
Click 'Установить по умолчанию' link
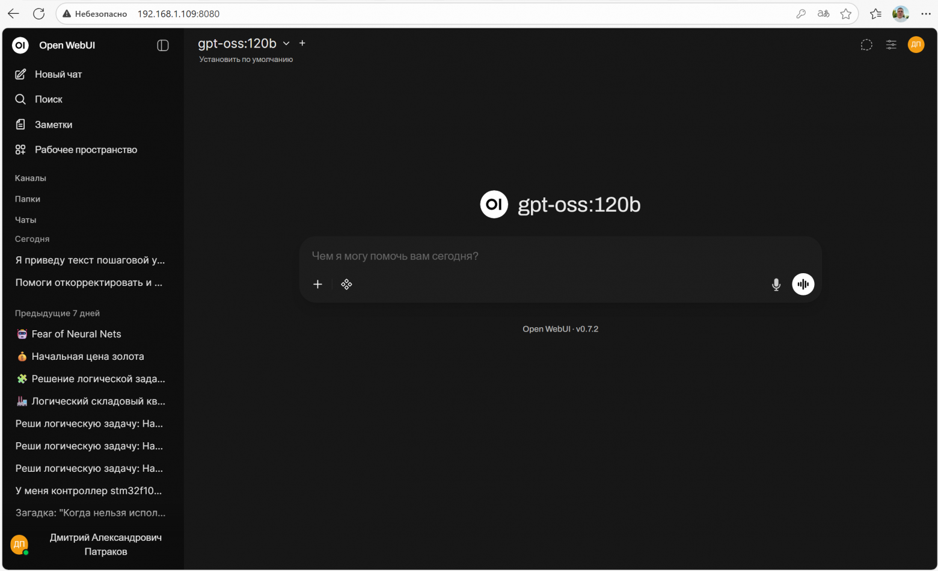pyautogui.click(x=246, y=60)
